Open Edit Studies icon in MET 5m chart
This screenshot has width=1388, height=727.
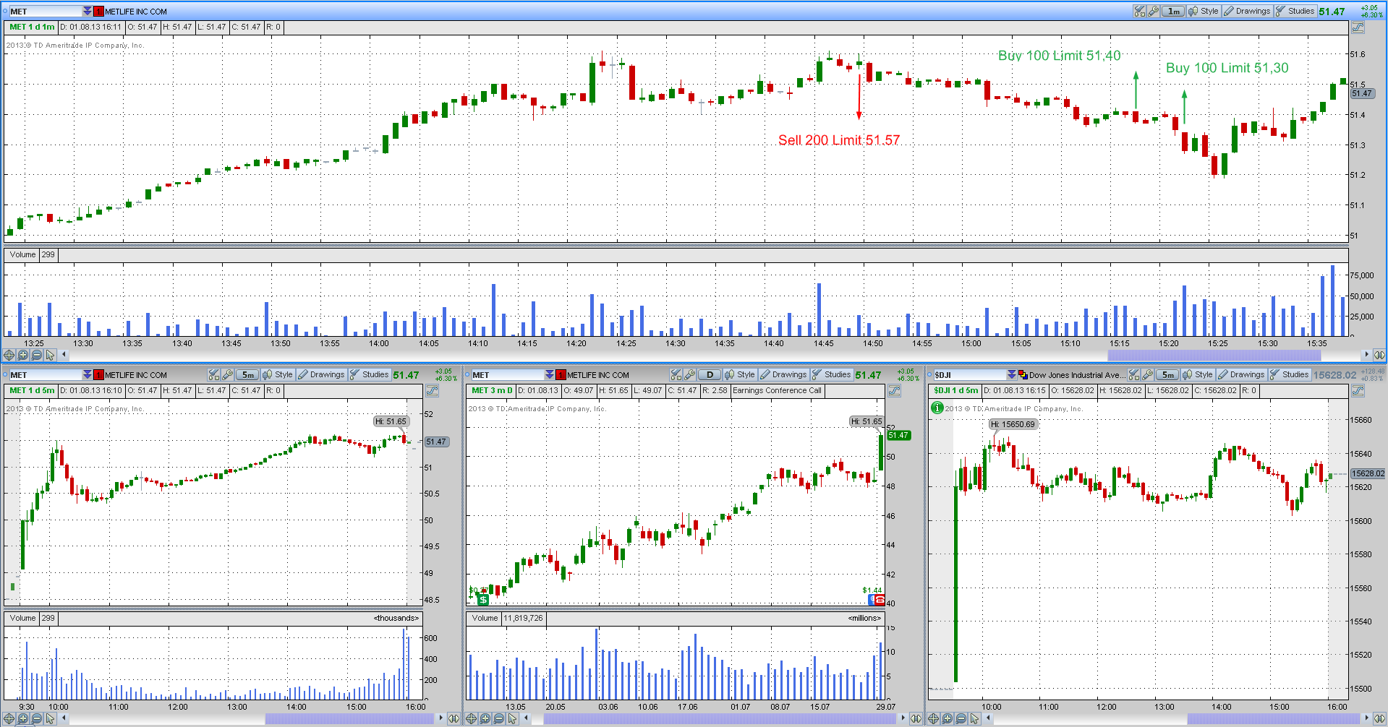(213, 374)
